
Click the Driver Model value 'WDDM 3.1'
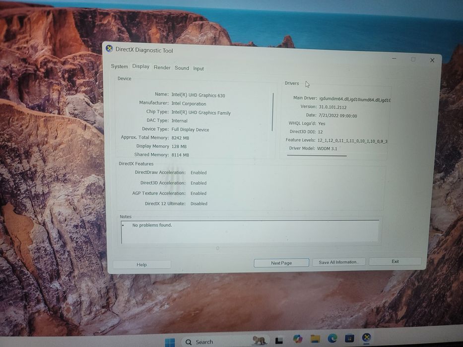(327, 148)
